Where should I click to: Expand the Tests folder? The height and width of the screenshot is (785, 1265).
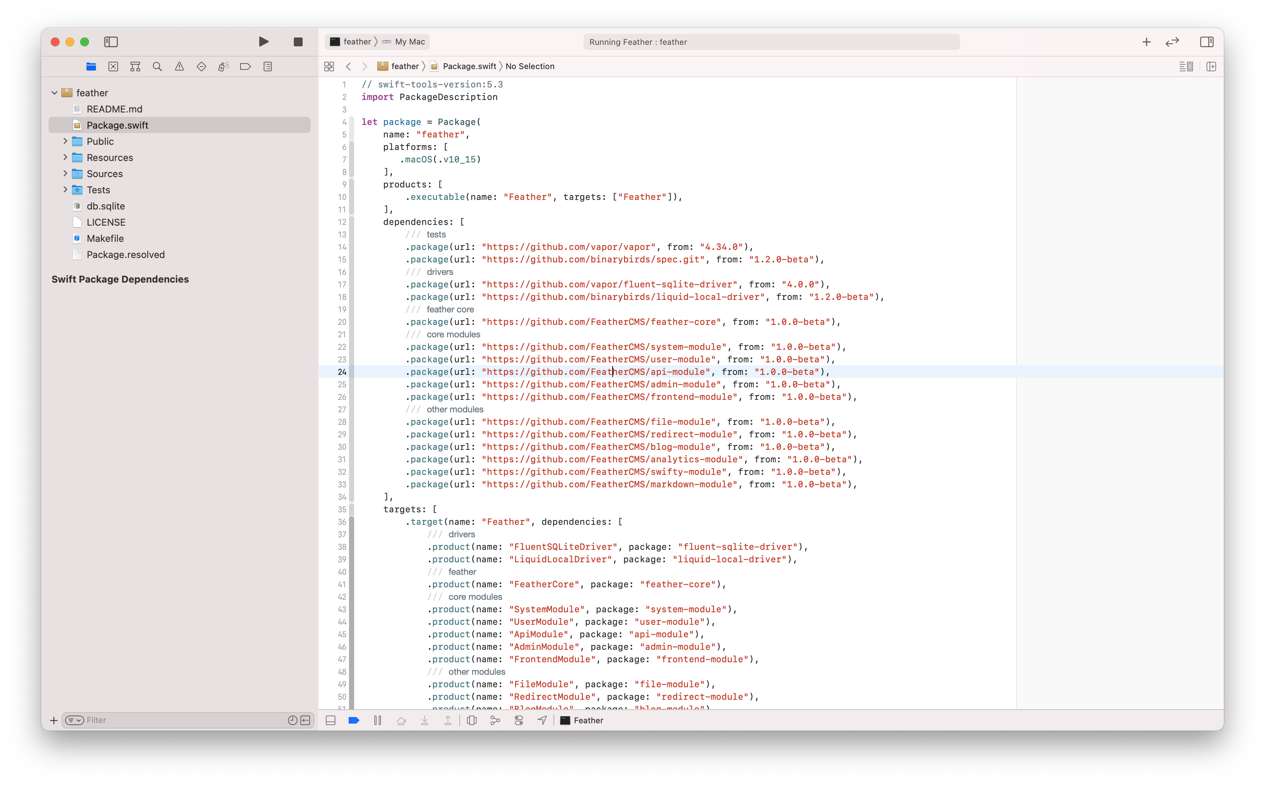coord(65,190)
